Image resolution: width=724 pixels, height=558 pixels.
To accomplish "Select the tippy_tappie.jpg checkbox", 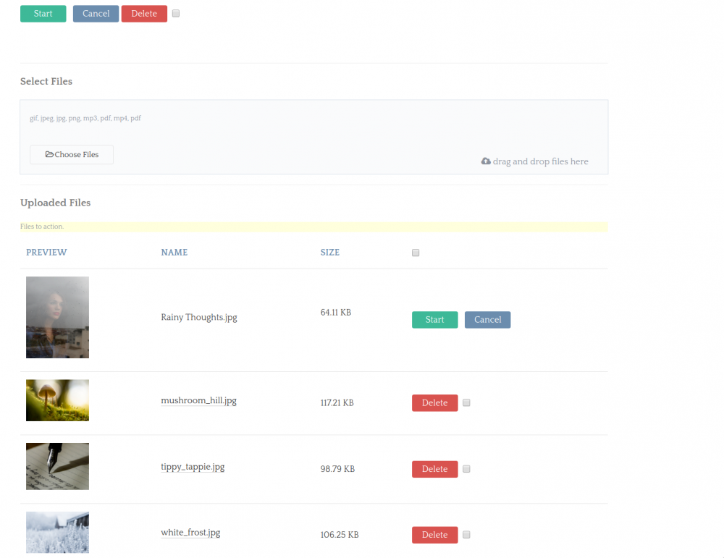I will pyautogui.click(x=466, y=469).
